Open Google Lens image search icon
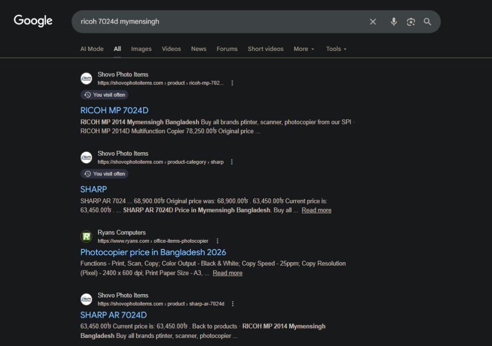 (x=410, y=22)
